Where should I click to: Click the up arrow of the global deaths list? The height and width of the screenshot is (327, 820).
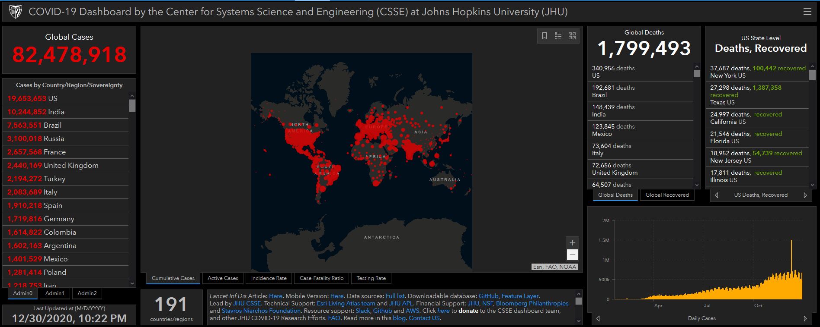(x=697, y=66)
